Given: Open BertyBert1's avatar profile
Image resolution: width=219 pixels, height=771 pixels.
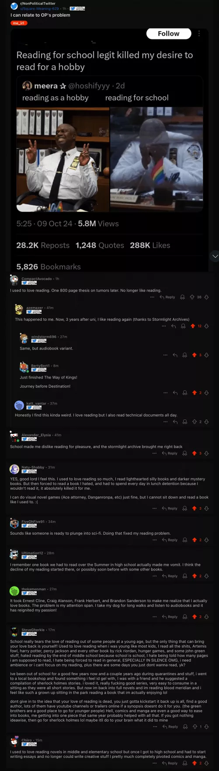Looking at the screenshot, I should point(24,367).
